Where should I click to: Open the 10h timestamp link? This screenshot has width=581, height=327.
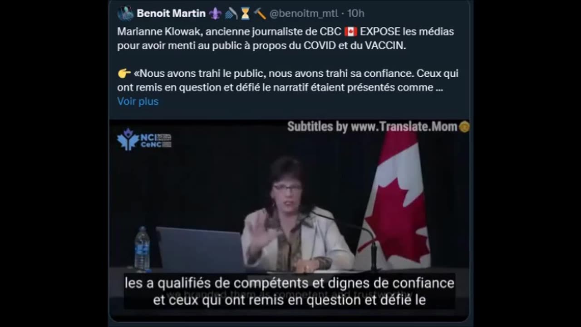click(356, 14)
